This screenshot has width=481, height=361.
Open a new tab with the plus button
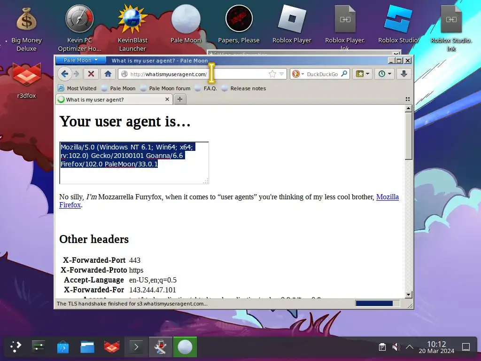180,99
